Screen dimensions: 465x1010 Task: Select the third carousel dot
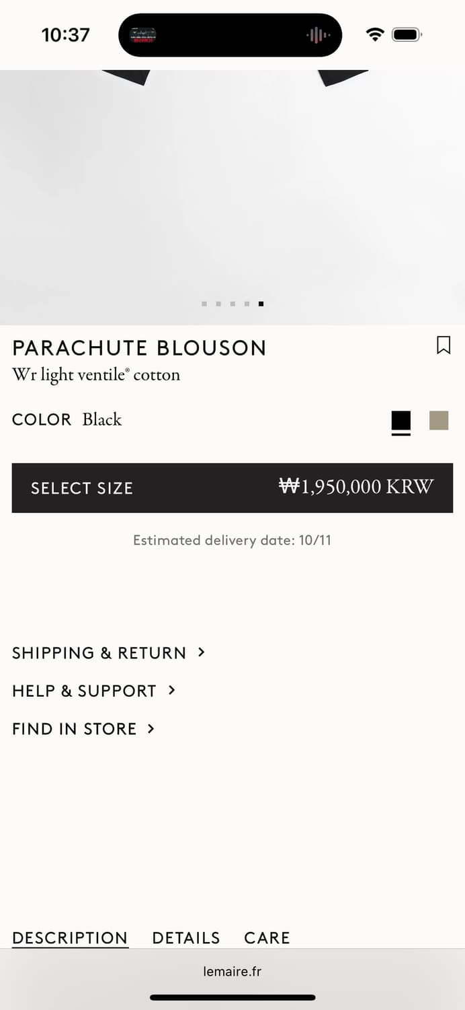(232, 304)
